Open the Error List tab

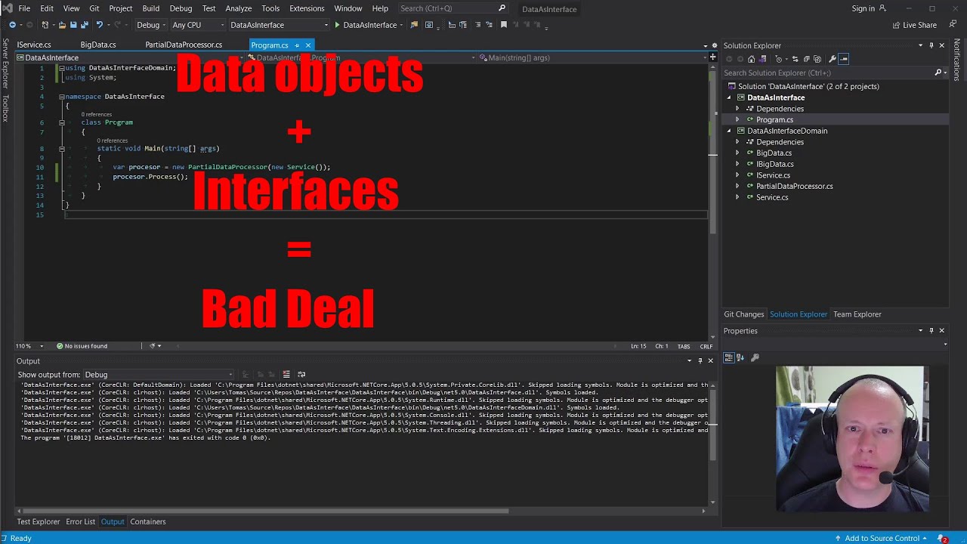pos(80,521)
